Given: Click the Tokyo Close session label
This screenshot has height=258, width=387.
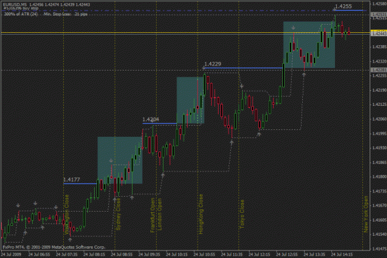Looking at the screenshot, I should [242, 214].
